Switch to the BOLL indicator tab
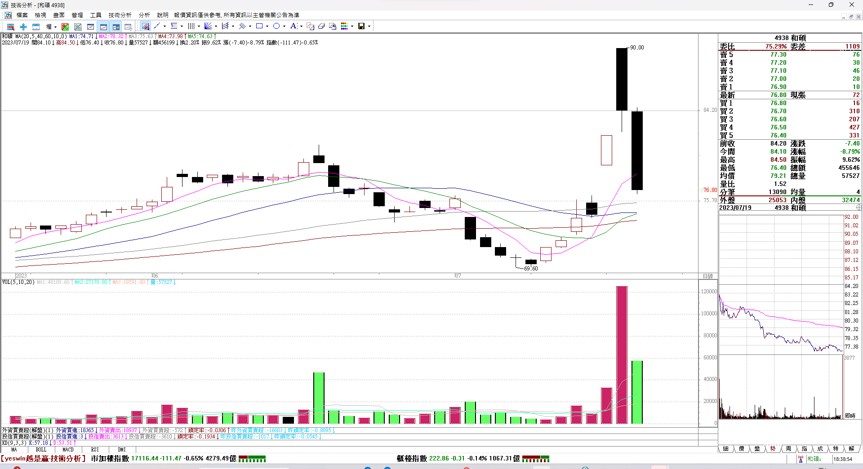Viewport: 863px width, 469px height. tap(41, 450)
